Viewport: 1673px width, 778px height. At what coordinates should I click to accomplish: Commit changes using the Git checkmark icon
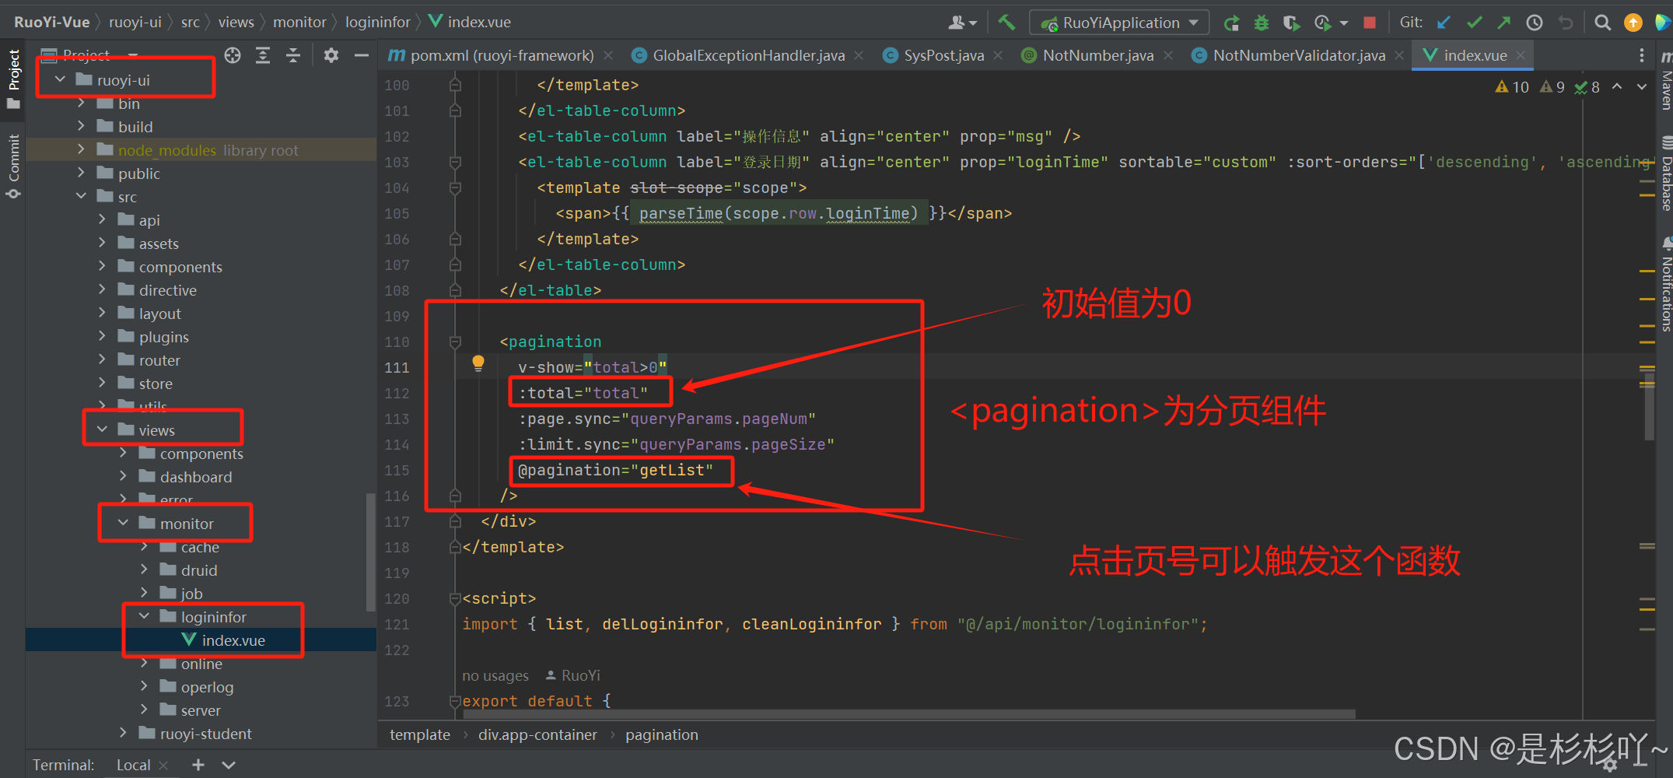point(1474,22)
